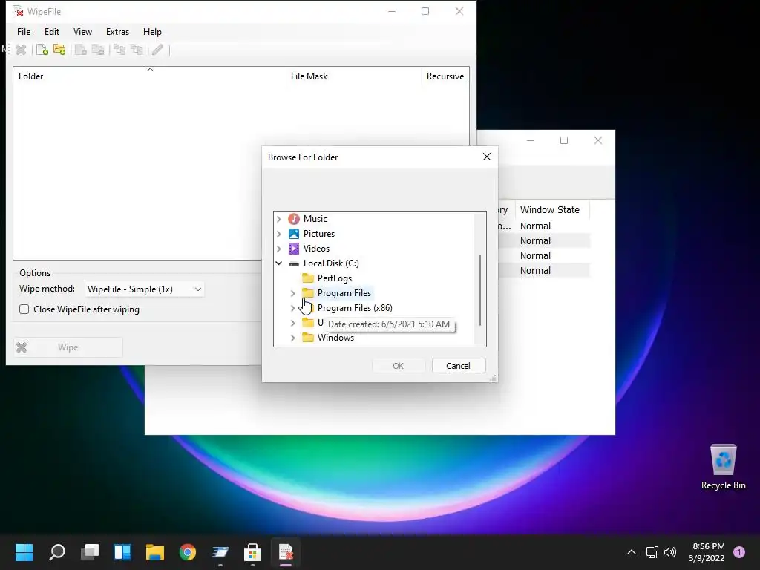Open the notification badge in the tray

click(x=739, y=551)
